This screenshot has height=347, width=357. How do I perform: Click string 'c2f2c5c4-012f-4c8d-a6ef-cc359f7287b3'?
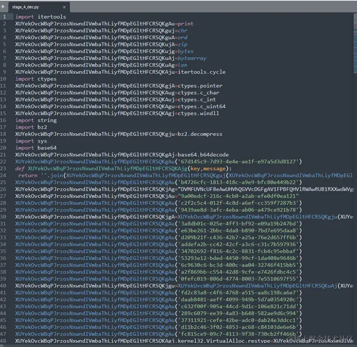tap(238, 203)
